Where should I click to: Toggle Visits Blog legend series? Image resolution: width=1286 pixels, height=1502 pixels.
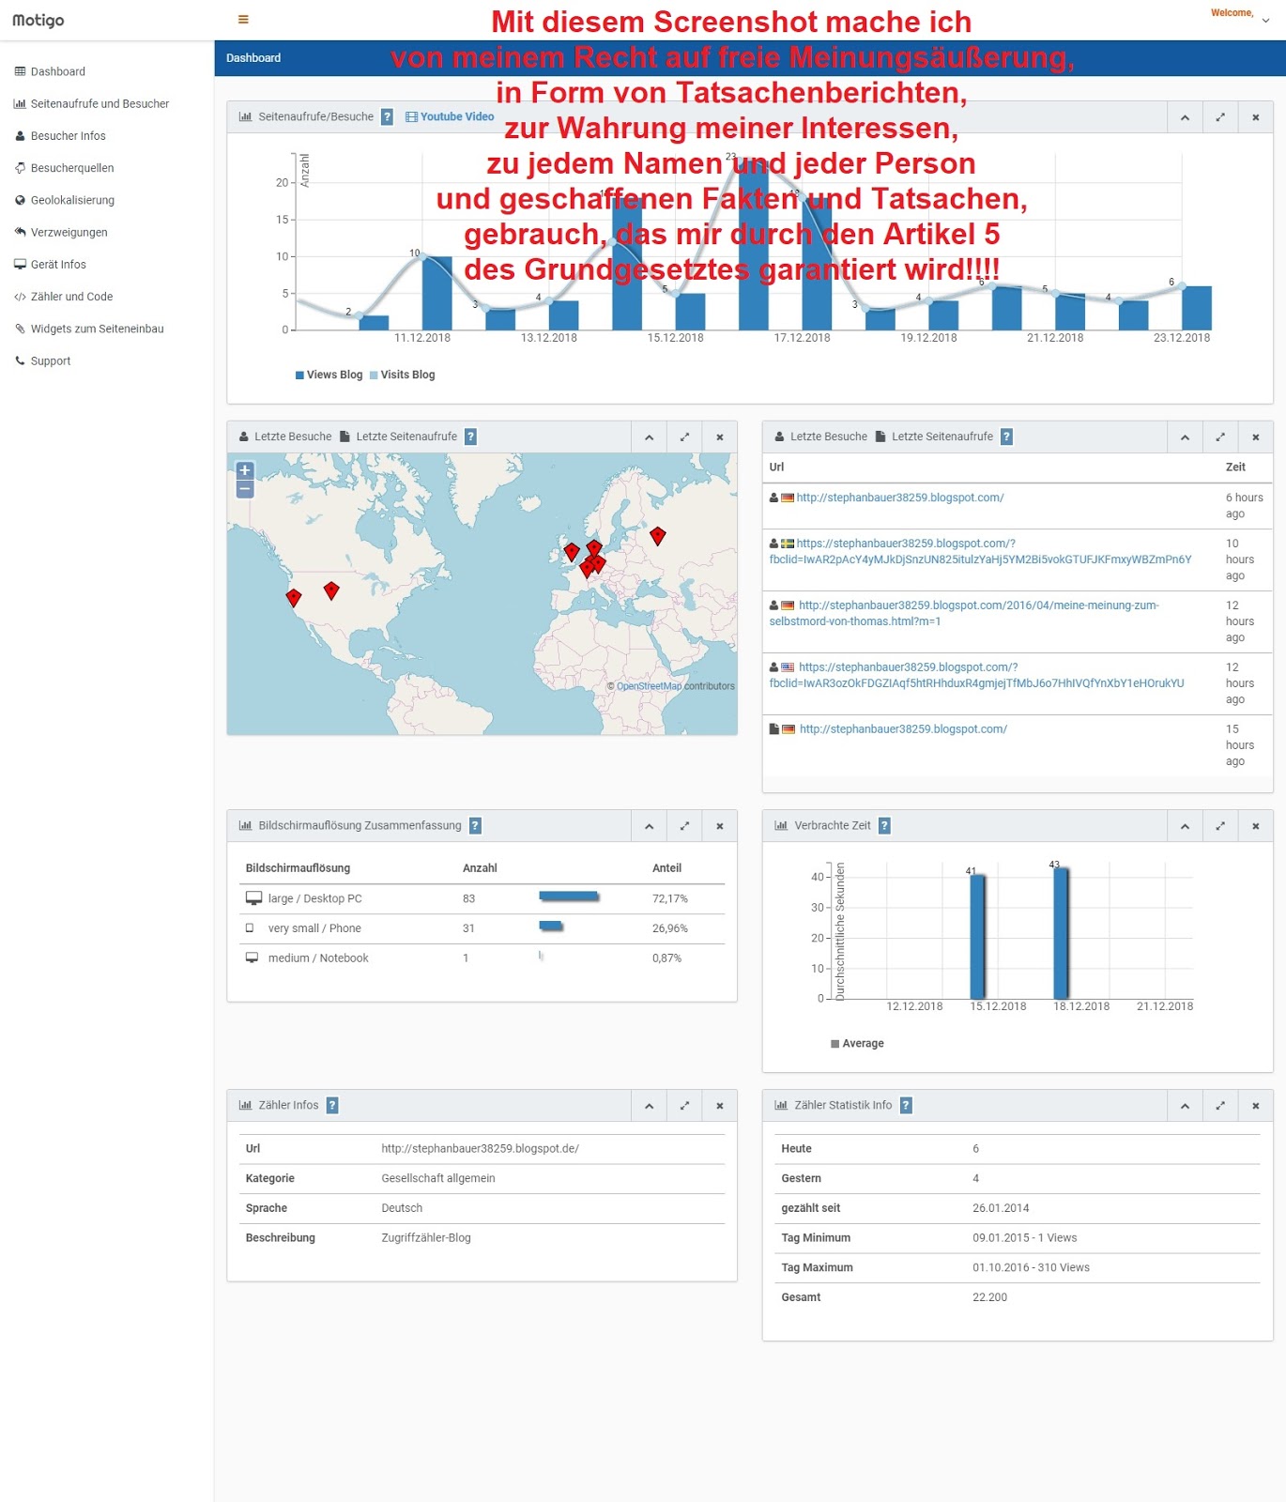[x=402, y=375]
